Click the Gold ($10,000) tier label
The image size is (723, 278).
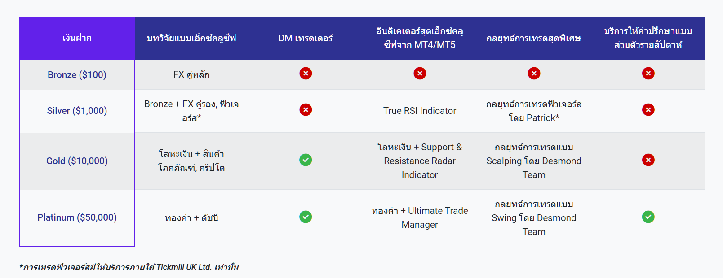77,161
